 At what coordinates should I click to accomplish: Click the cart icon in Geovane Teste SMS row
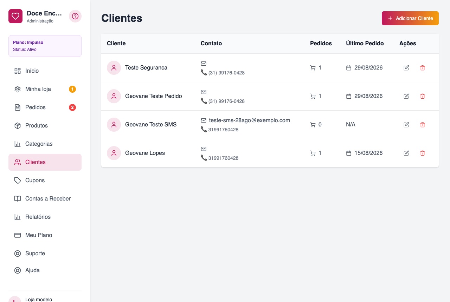coord(313,125)
